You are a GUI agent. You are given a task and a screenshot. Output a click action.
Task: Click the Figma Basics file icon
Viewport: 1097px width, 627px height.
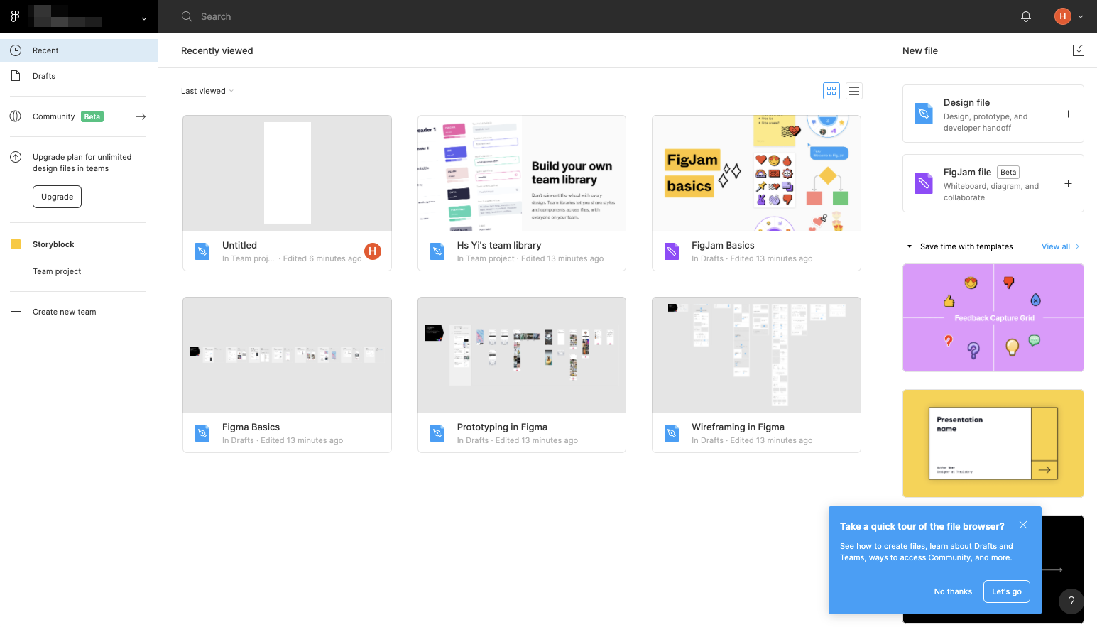[x=202, y=433]
